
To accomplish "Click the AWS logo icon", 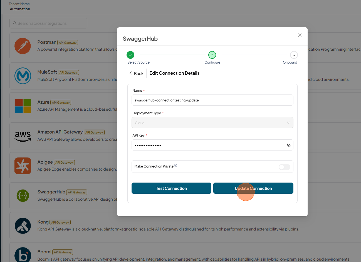I will click(23, 136).
